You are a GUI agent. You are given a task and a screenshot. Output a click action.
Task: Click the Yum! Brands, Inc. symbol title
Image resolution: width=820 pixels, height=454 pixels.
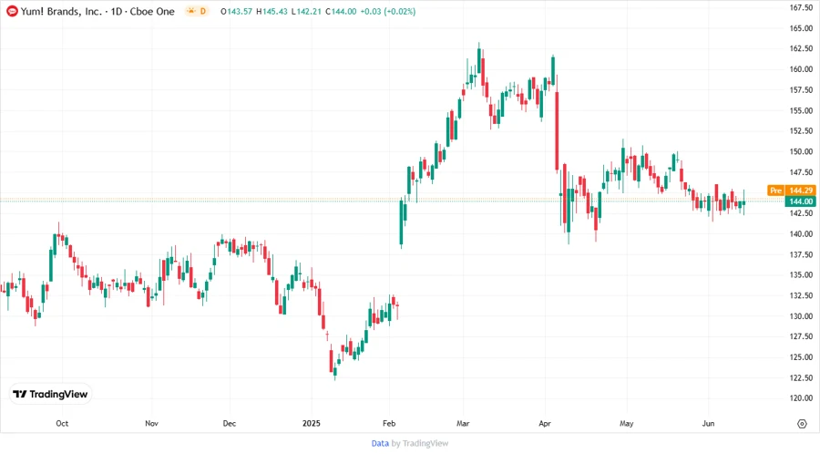pos(61,11)
